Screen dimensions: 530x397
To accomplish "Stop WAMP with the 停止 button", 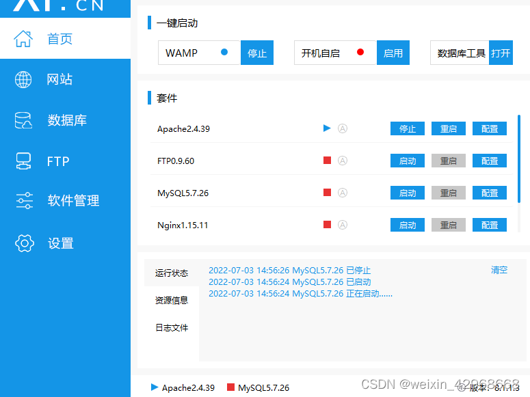I will tap(257, 53).
